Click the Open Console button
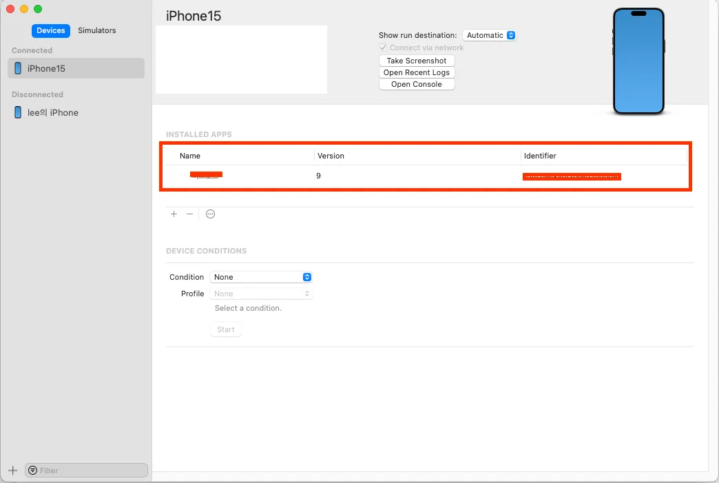 (417, 84)
